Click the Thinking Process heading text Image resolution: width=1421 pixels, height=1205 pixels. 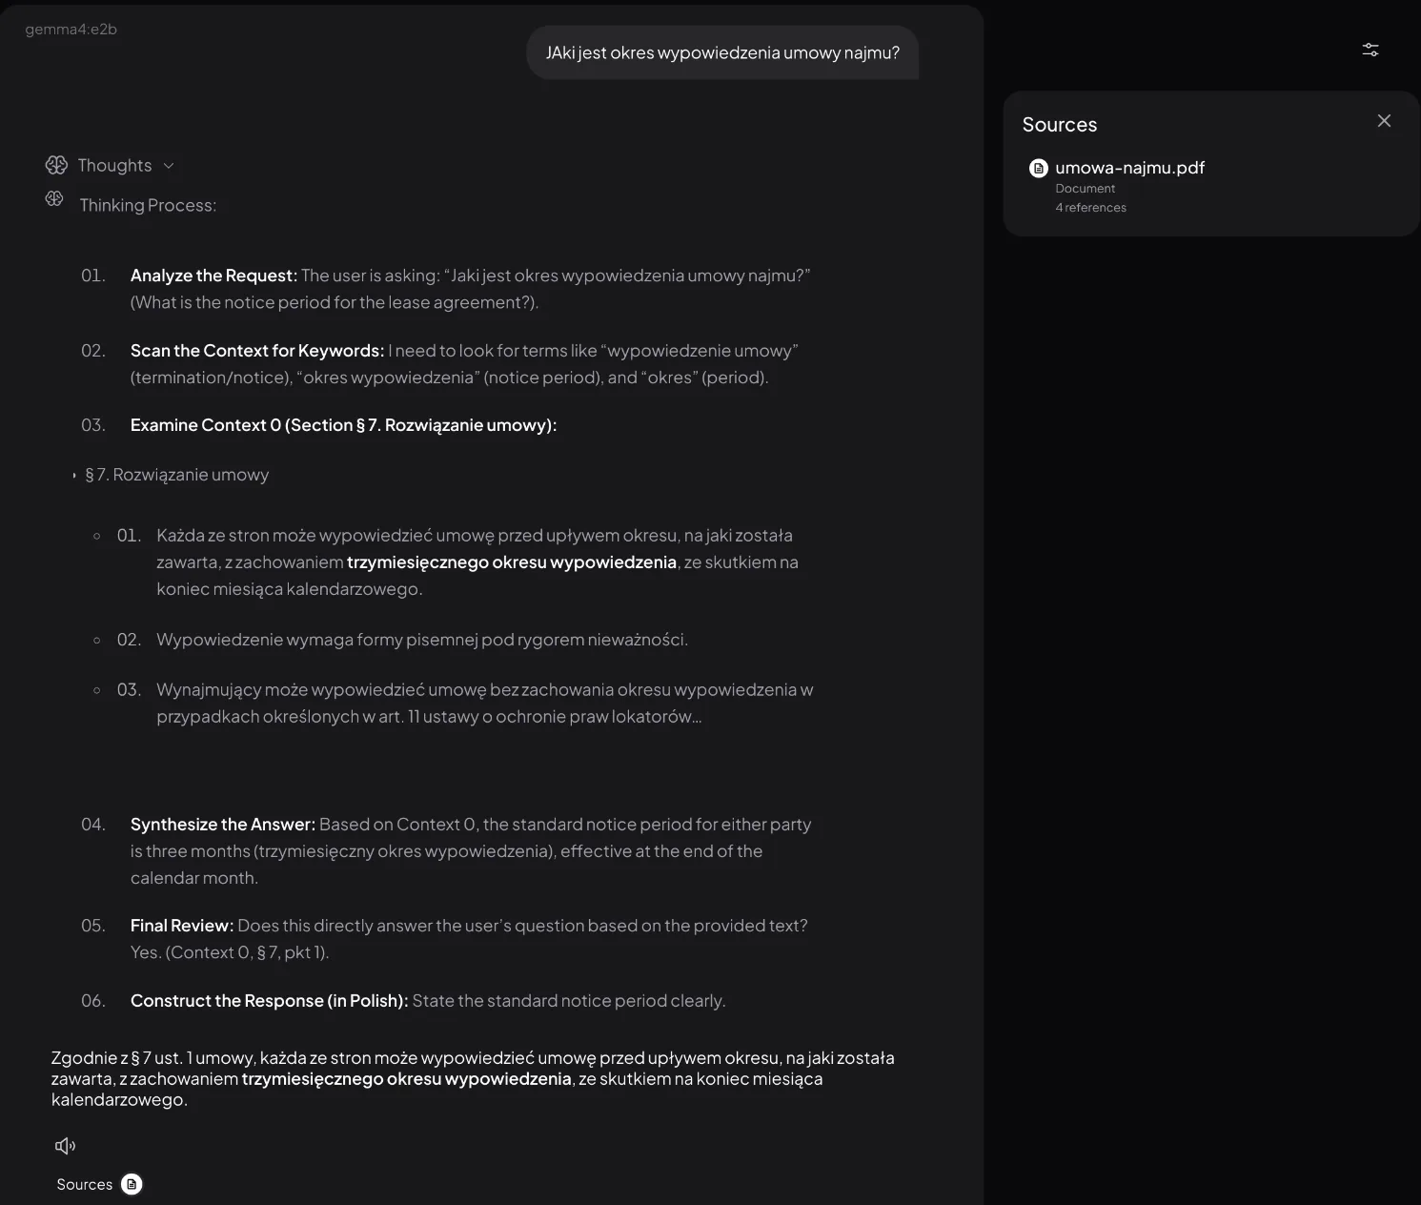click(148, 205)
